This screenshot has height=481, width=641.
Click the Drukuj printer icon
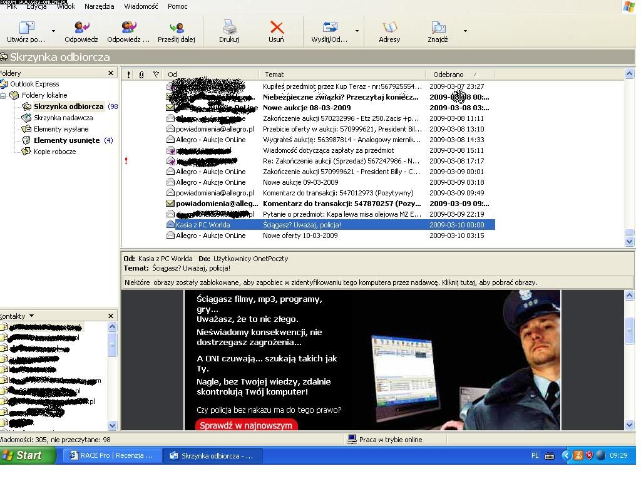click(x=229, y=28)
